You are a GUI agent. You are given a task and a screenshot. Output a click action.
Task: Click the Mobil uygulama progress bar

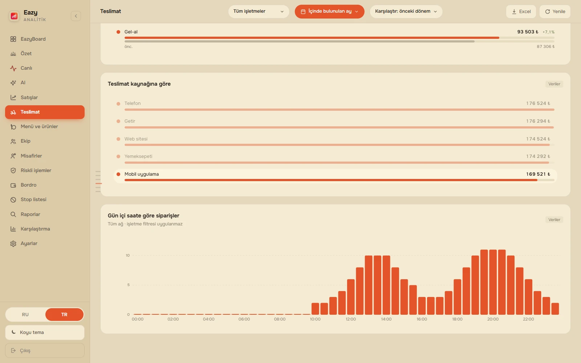click(339, 180)
